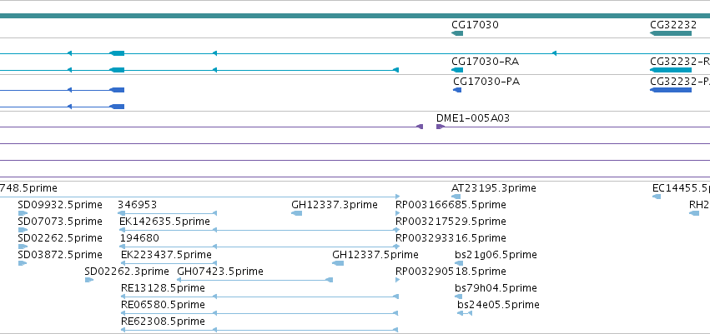The width and height of the screenshot is (710, 334).
Task: Click the 346953 alignment line
Action: (x=167, y=213)
